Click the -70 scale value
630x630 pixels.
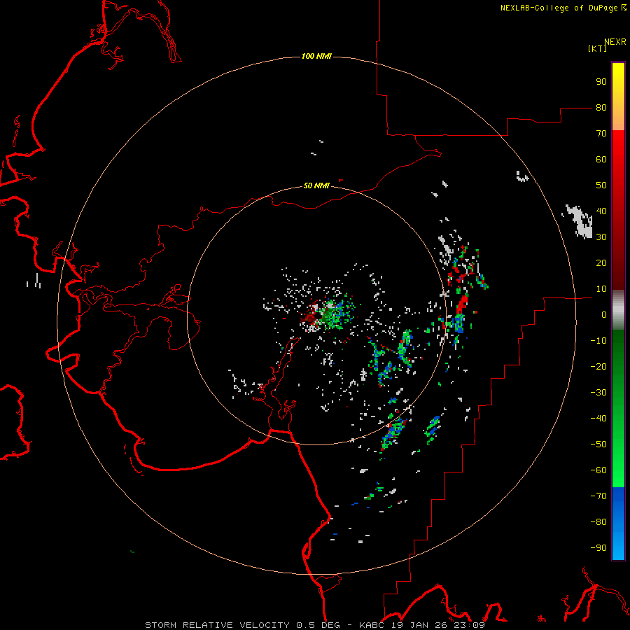(598, 496)
